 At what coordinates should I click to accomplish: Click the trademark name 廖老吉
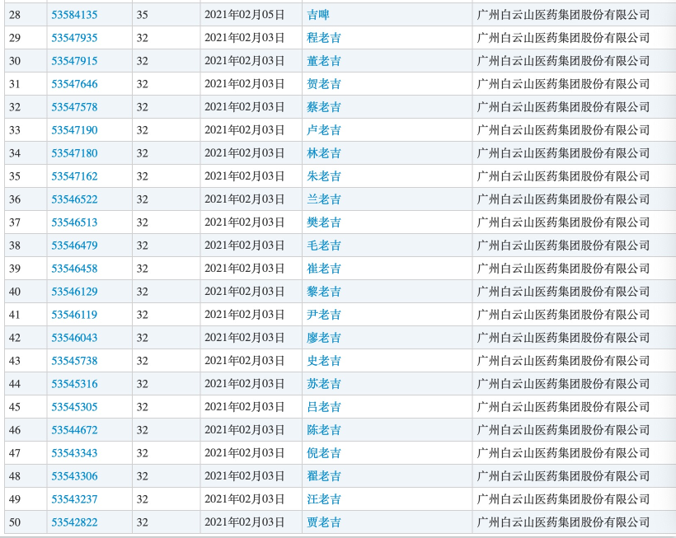click(324, 338)
